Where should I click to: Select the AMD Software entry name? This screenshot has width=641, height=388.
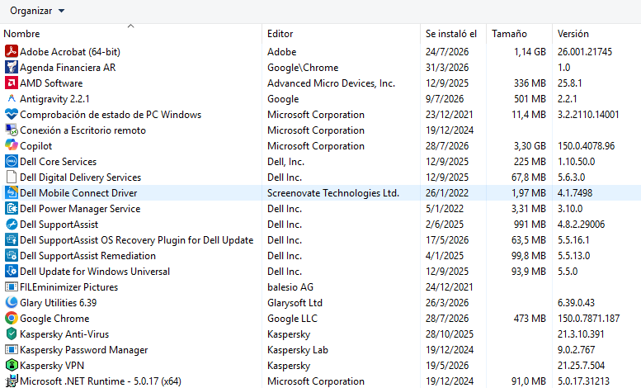pyautogui.click(x=51, y=83)
